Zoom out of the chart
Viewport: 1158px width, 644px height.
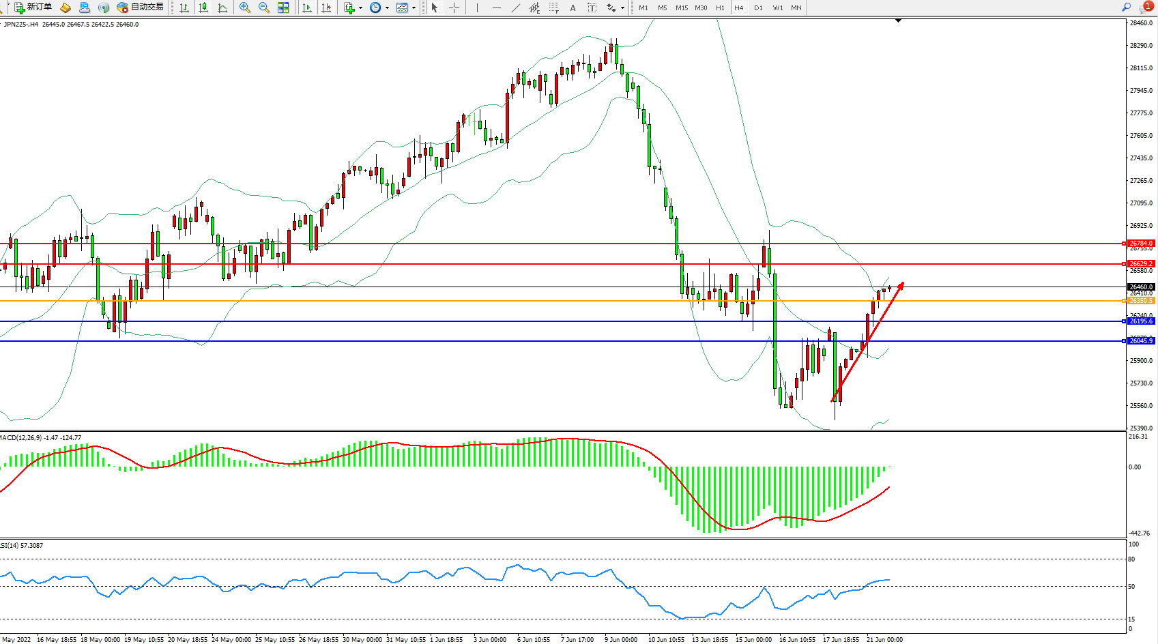coord(263,8)
